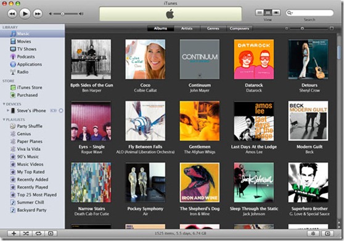Screen dimensions: 344x241
Task: Switch to the Genres tab
Action: click(x=213, y=28)
